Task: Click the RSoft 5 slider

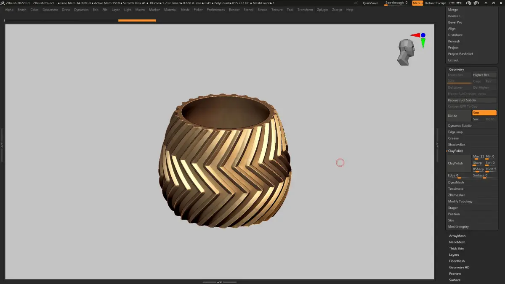Action: pyautogui.click(x=491, y=170)
